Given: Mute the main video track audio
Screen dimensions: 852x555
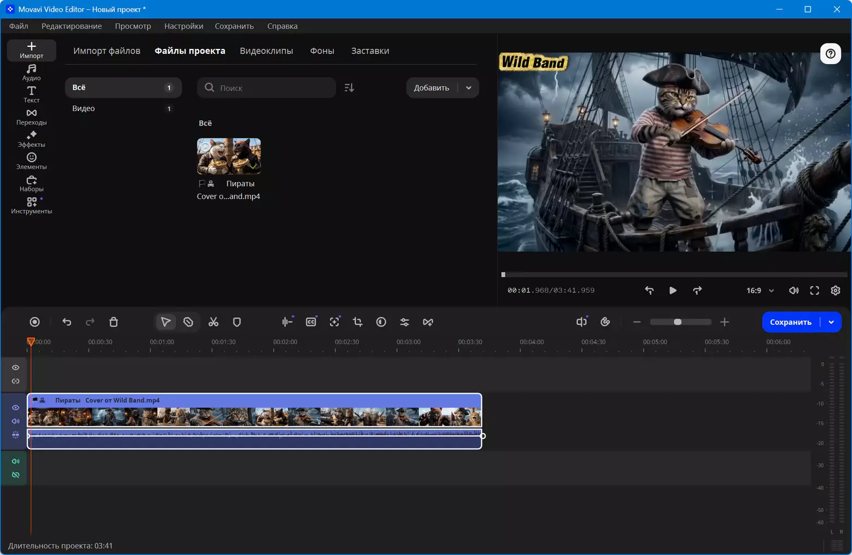Looking at the screenshot, I should (x=16, y=421).
